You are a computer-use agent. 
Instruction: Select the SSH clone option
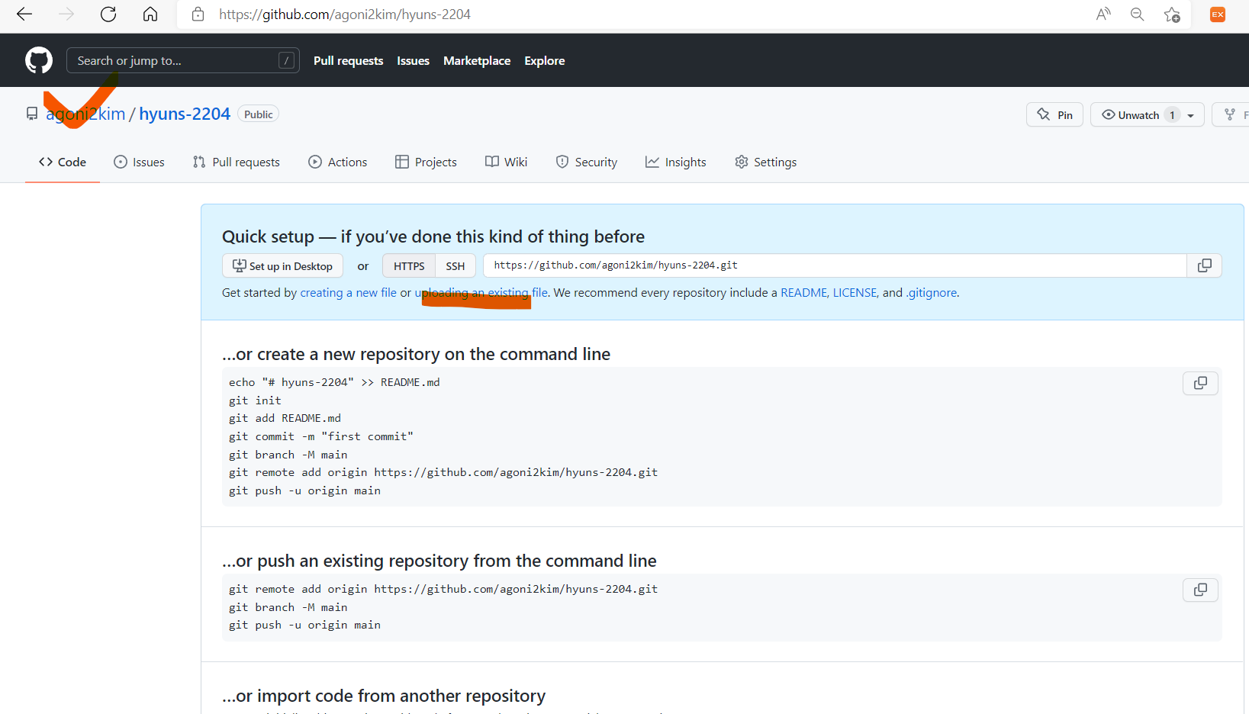(455, 265)
